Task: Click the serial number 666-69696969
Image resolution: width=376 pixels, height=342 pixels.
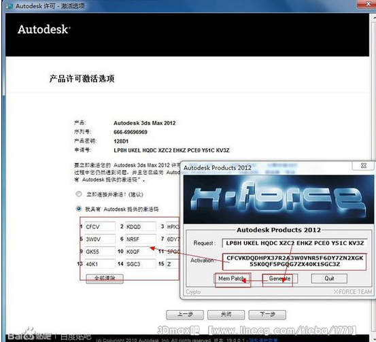Action: point(131,132)
